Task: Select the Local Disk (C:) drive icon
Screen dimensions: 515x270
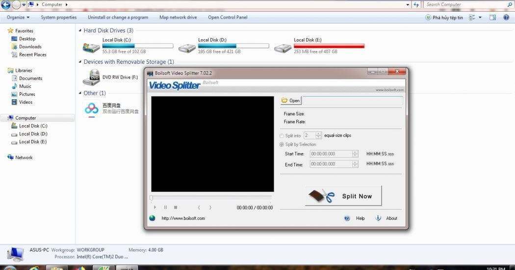Action: point(91,47)
